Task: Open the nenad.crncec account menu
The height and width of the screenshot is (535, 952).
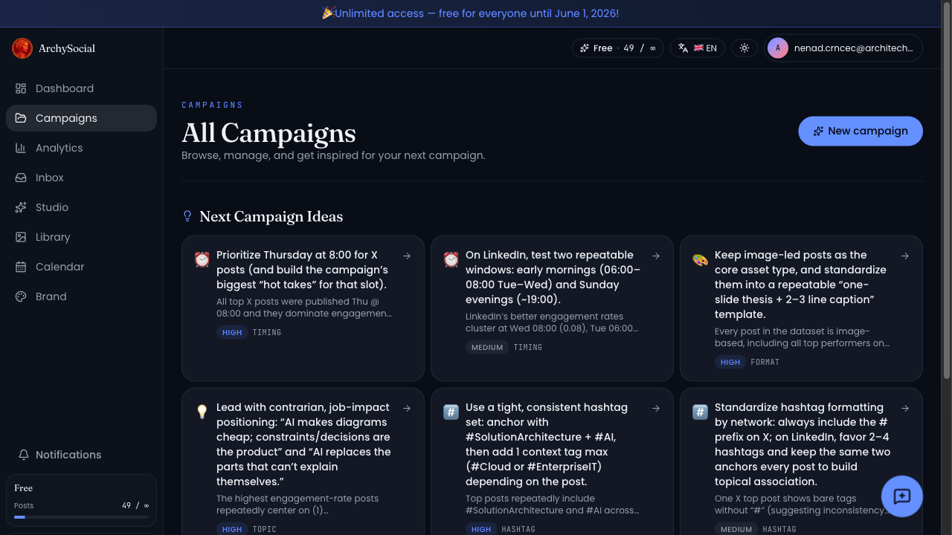Action: tap(843, 48)
